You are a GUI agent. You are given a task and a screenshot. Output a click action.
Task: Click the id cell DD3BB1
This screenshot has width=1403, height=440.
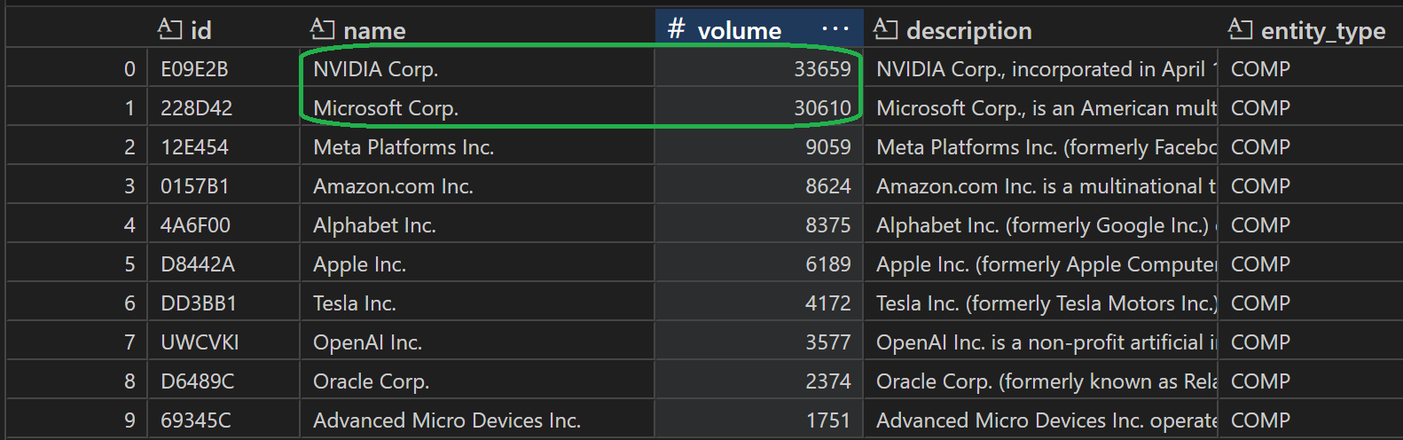tap(223, 303)
